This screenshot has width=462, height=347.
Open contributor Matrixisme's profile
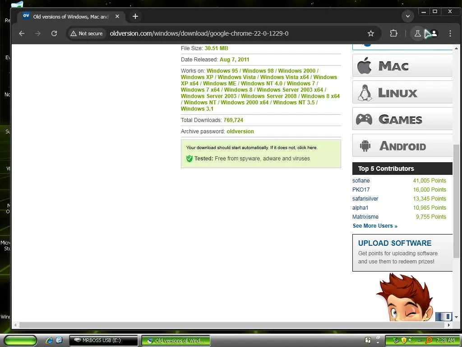click(365, 217)
